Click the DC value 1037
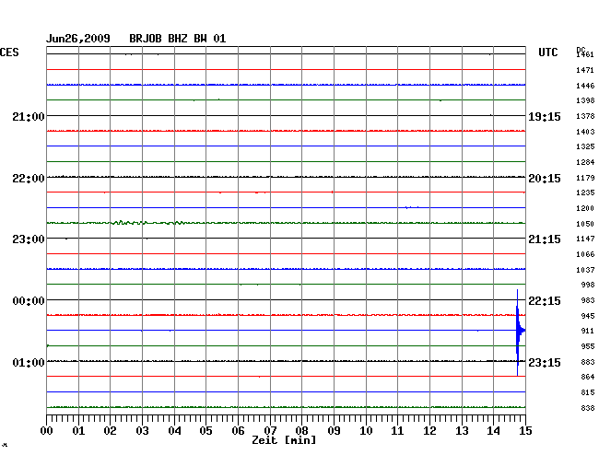Image resolution: width=599 pixels, height=455 pixels. pos(585,270)
